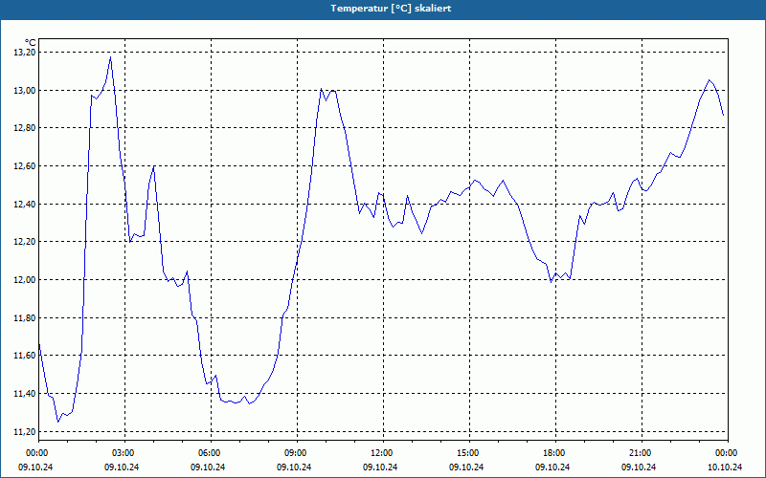
Task: Click the 11,80 y-axis value
Action: pos(24,317)
